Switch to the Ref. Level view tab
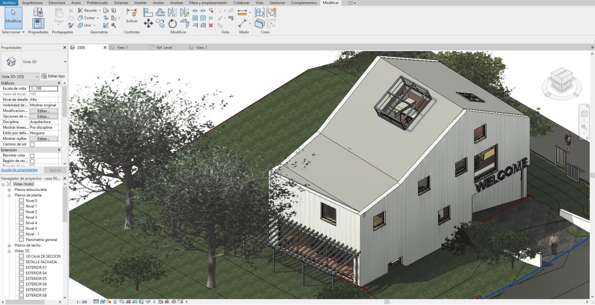The width and height of the screenshot is (595, 305). click(164, 47)
